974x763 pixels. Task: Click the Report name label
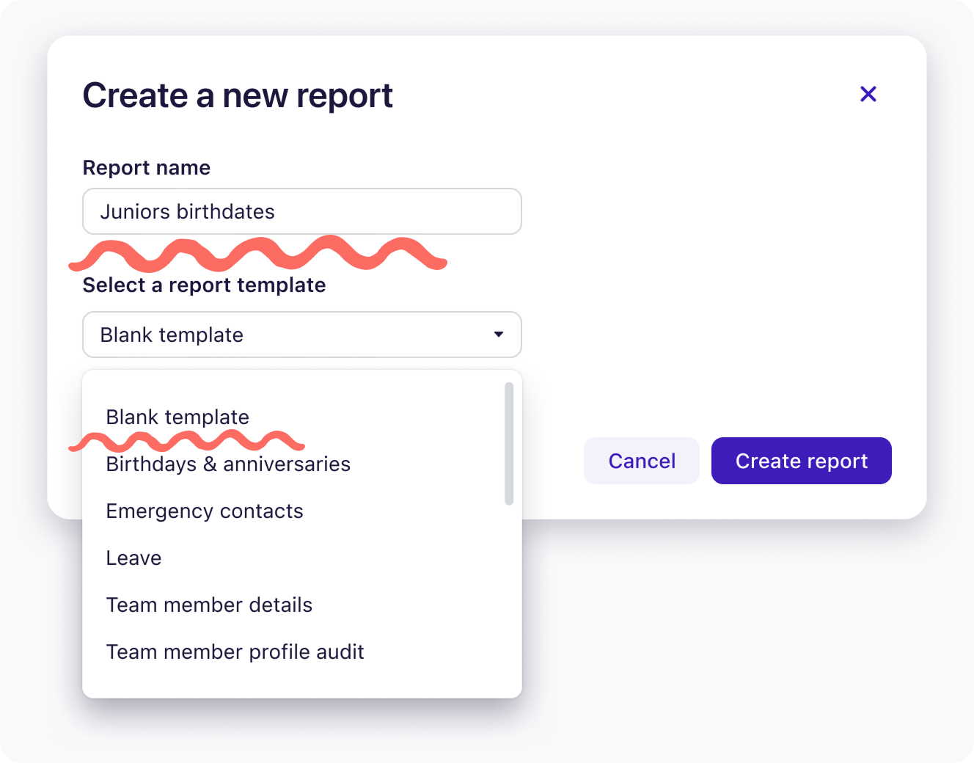[x=147, y=168]
